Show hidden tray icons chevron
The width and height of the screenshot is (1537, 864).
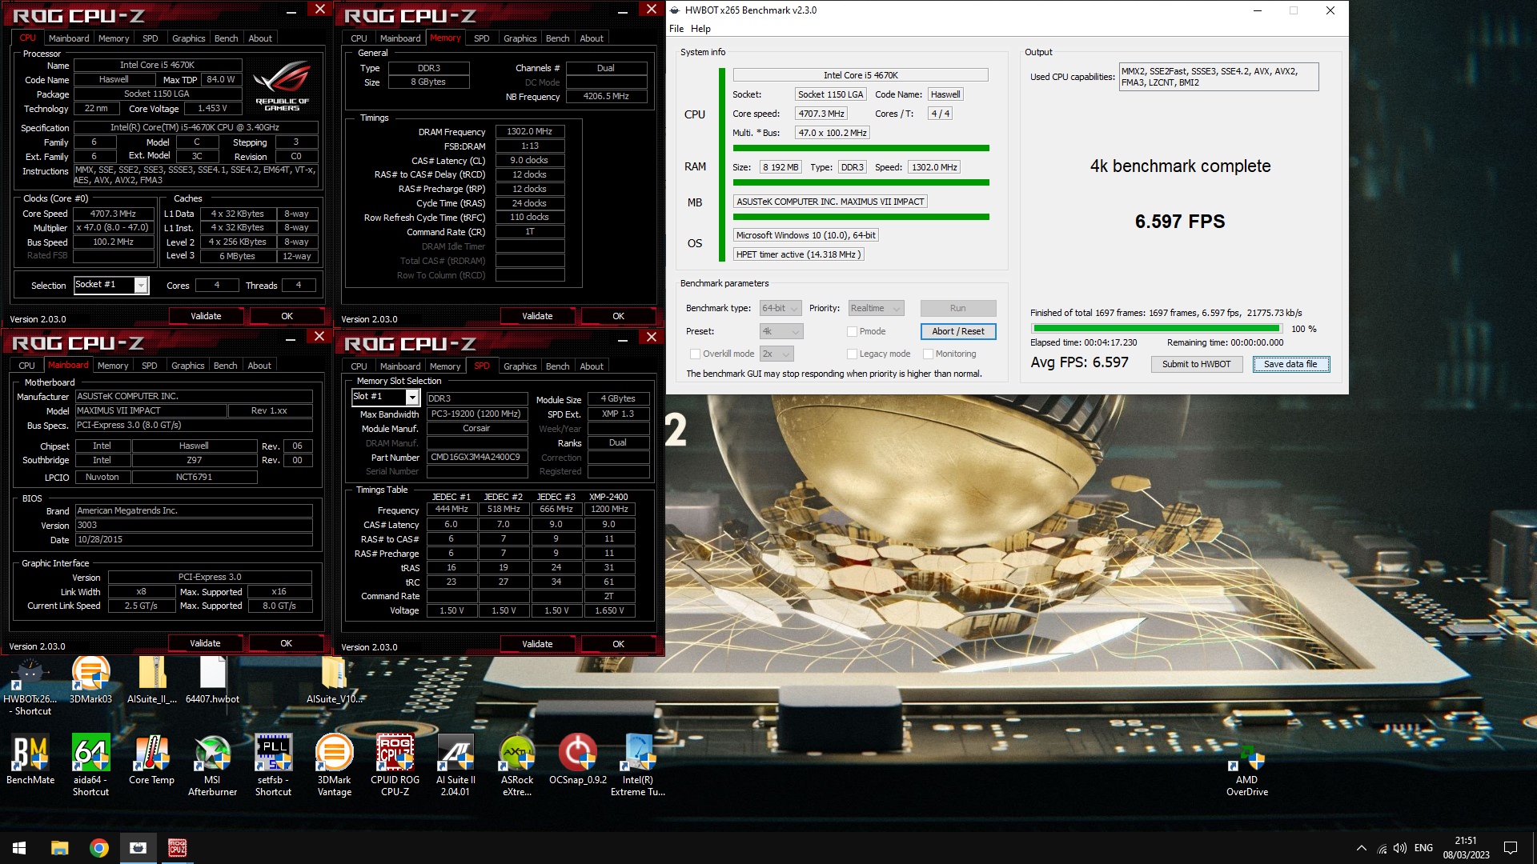click(x=1361, y=848)
